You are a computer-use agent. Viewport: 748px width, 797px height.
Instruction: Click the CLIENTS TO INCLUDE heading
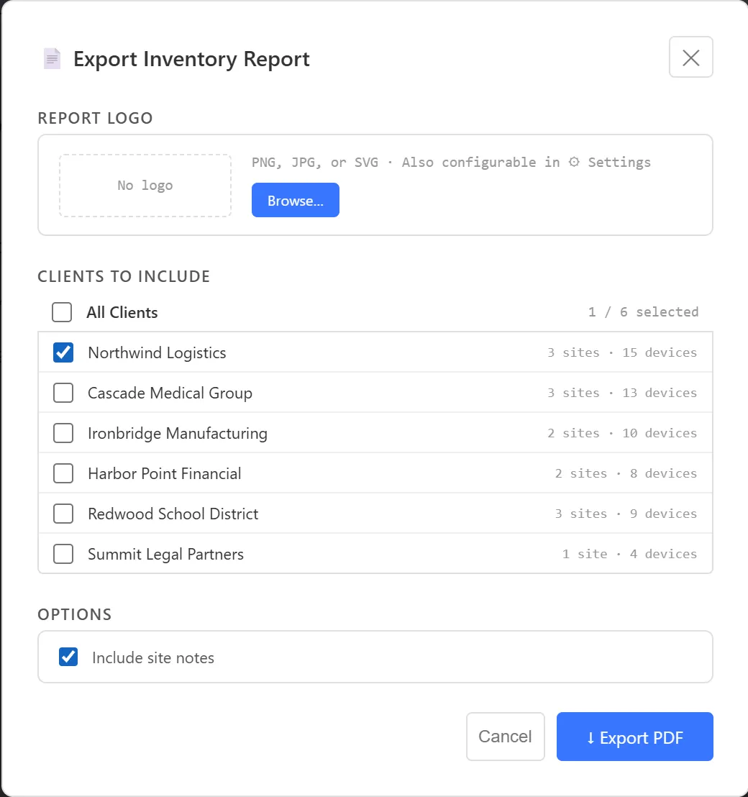click(x=124, y=276)
